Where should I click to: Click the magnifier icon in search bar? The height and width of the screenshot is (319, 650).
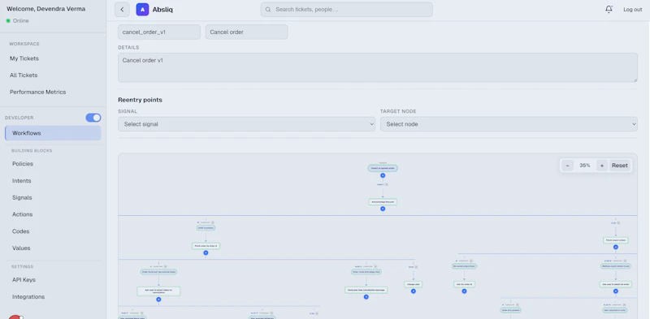(268, 10)
